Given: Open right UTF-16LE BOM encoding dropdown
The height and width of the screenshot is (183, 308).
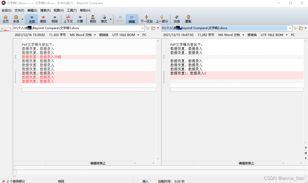Looking at the screenshot, I should (274, 35).
